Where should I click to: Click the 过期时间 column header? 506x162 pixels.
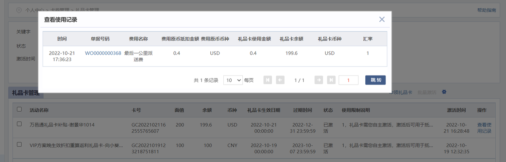coord(303,110)
